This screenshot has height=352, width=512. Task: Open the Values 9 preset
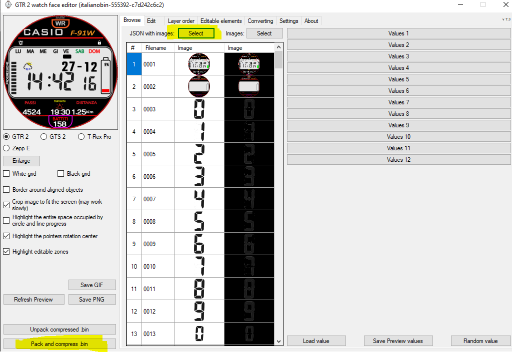398,125
